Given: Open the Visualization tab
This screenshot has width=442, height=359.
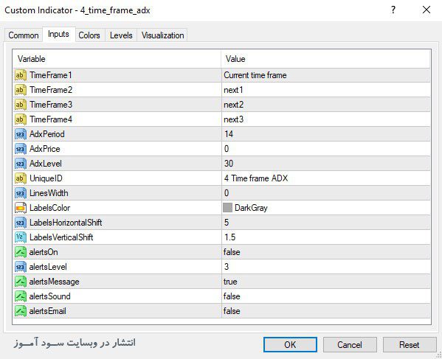Looking at the screenshot, I should tap(162, 35).
